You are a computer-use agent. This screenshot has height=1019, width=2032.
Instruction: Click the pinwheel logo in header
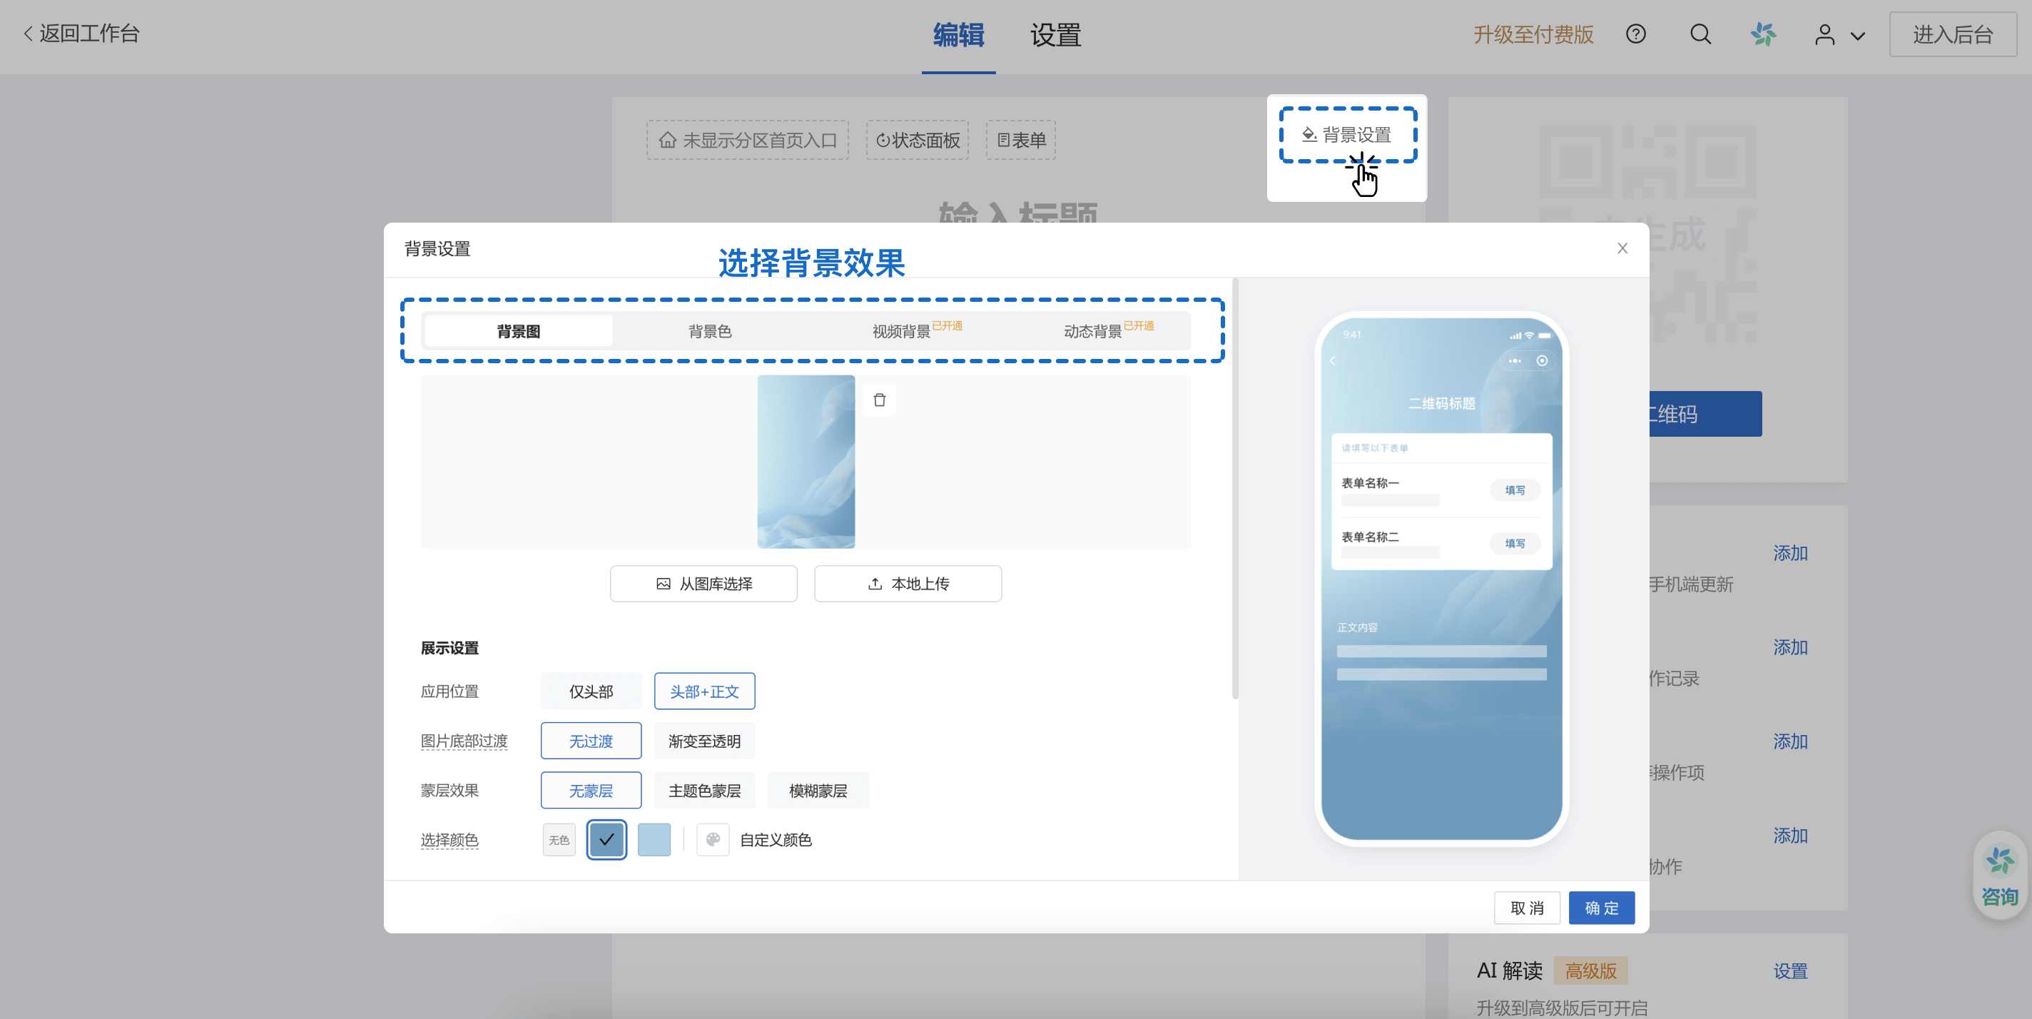coord(1763,34)
